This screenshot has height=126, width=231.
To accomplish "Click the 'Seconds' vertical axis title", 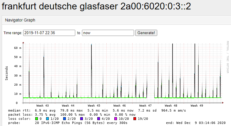I will (x=6, y=73).
